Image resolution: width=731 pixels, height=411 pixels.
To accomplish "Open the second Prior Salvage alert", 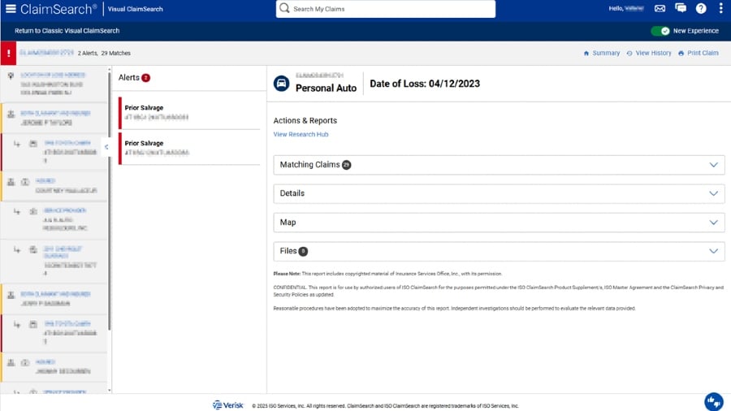I will click(x=188, y=148).
